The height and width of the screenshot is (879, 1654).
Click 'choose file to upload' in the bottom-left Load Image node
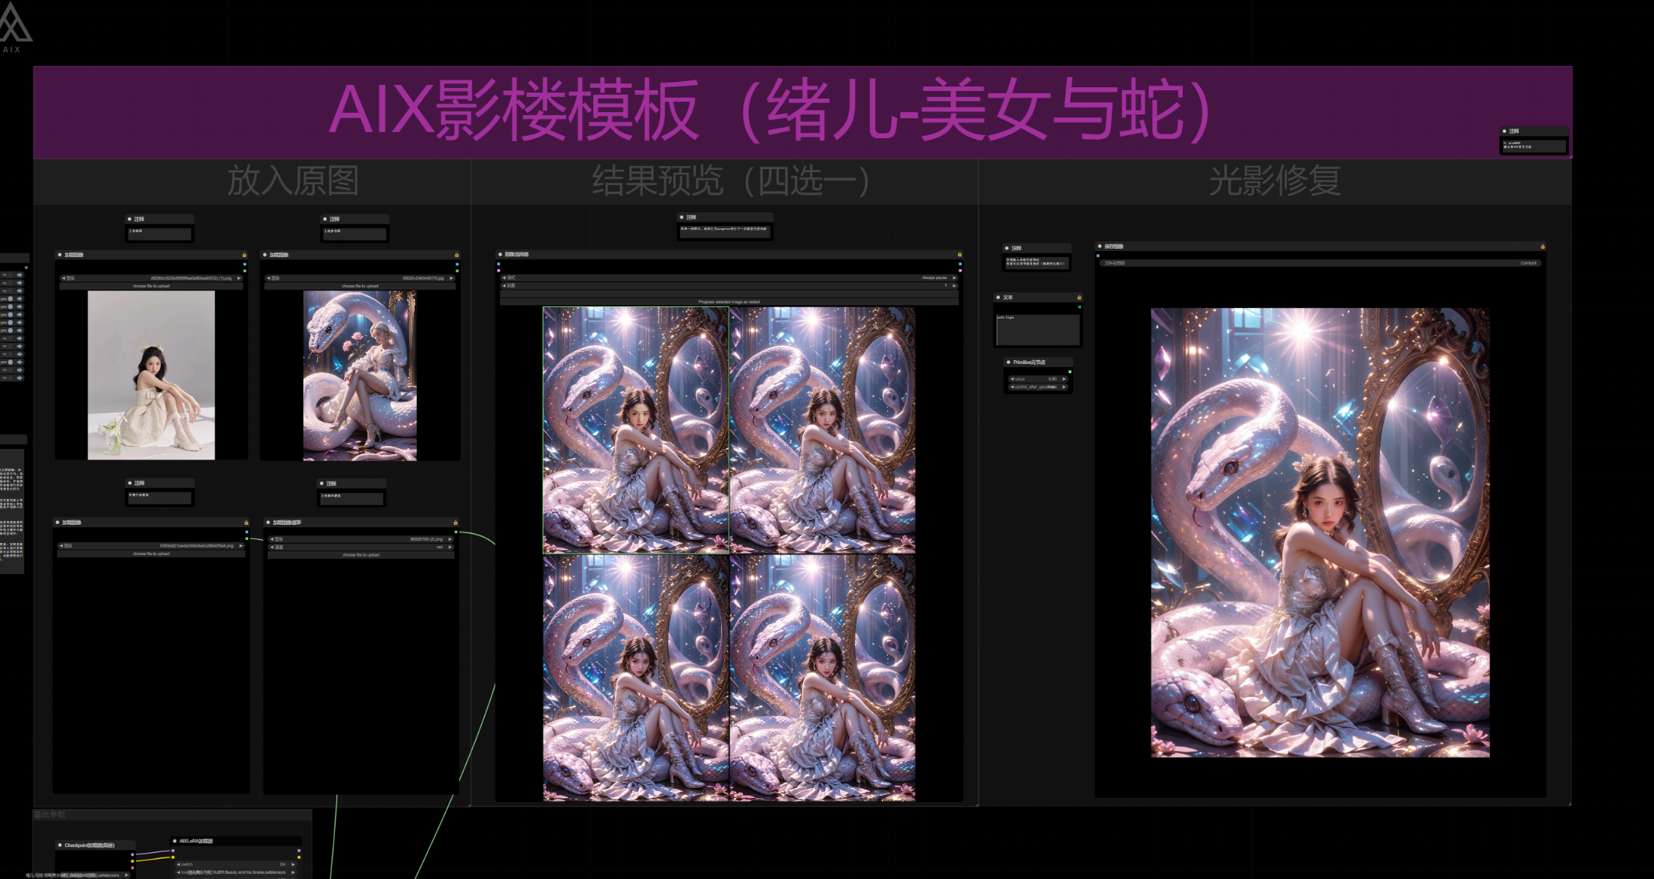tap(152, 554)
